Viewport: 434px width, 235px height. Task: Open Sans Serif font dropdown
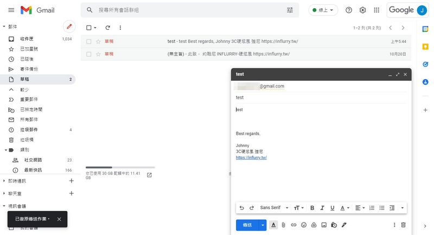(274, 208)
